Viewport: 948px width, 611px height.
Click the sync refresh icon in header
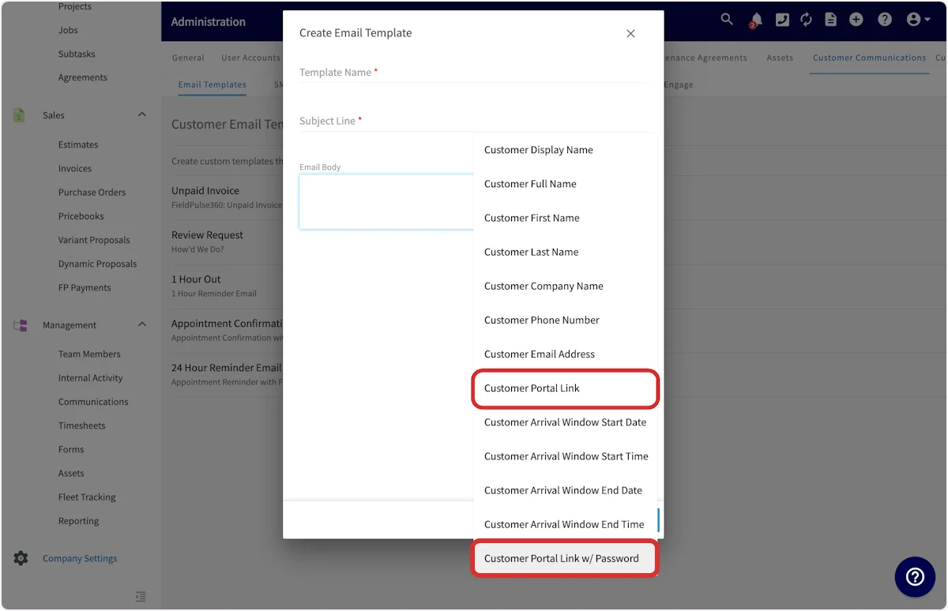tap(806, 20)
